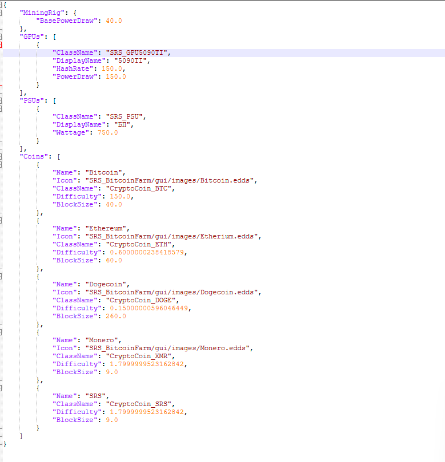Image resolution: width=445 pixels, height=462 pixels.
Task: Select Bitcoin BlockSize value 40.0
Action: [114, 204]
